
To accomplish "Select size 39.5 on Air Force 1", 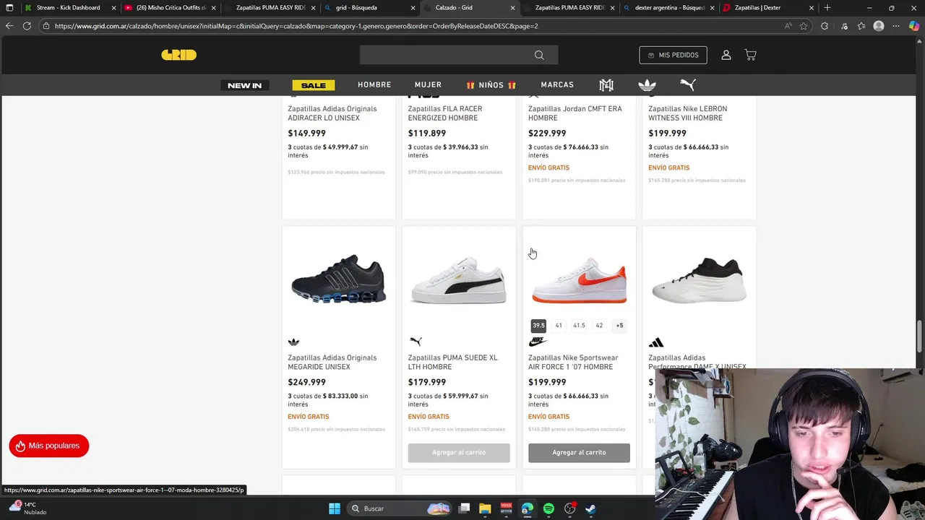I will [538, 326].
